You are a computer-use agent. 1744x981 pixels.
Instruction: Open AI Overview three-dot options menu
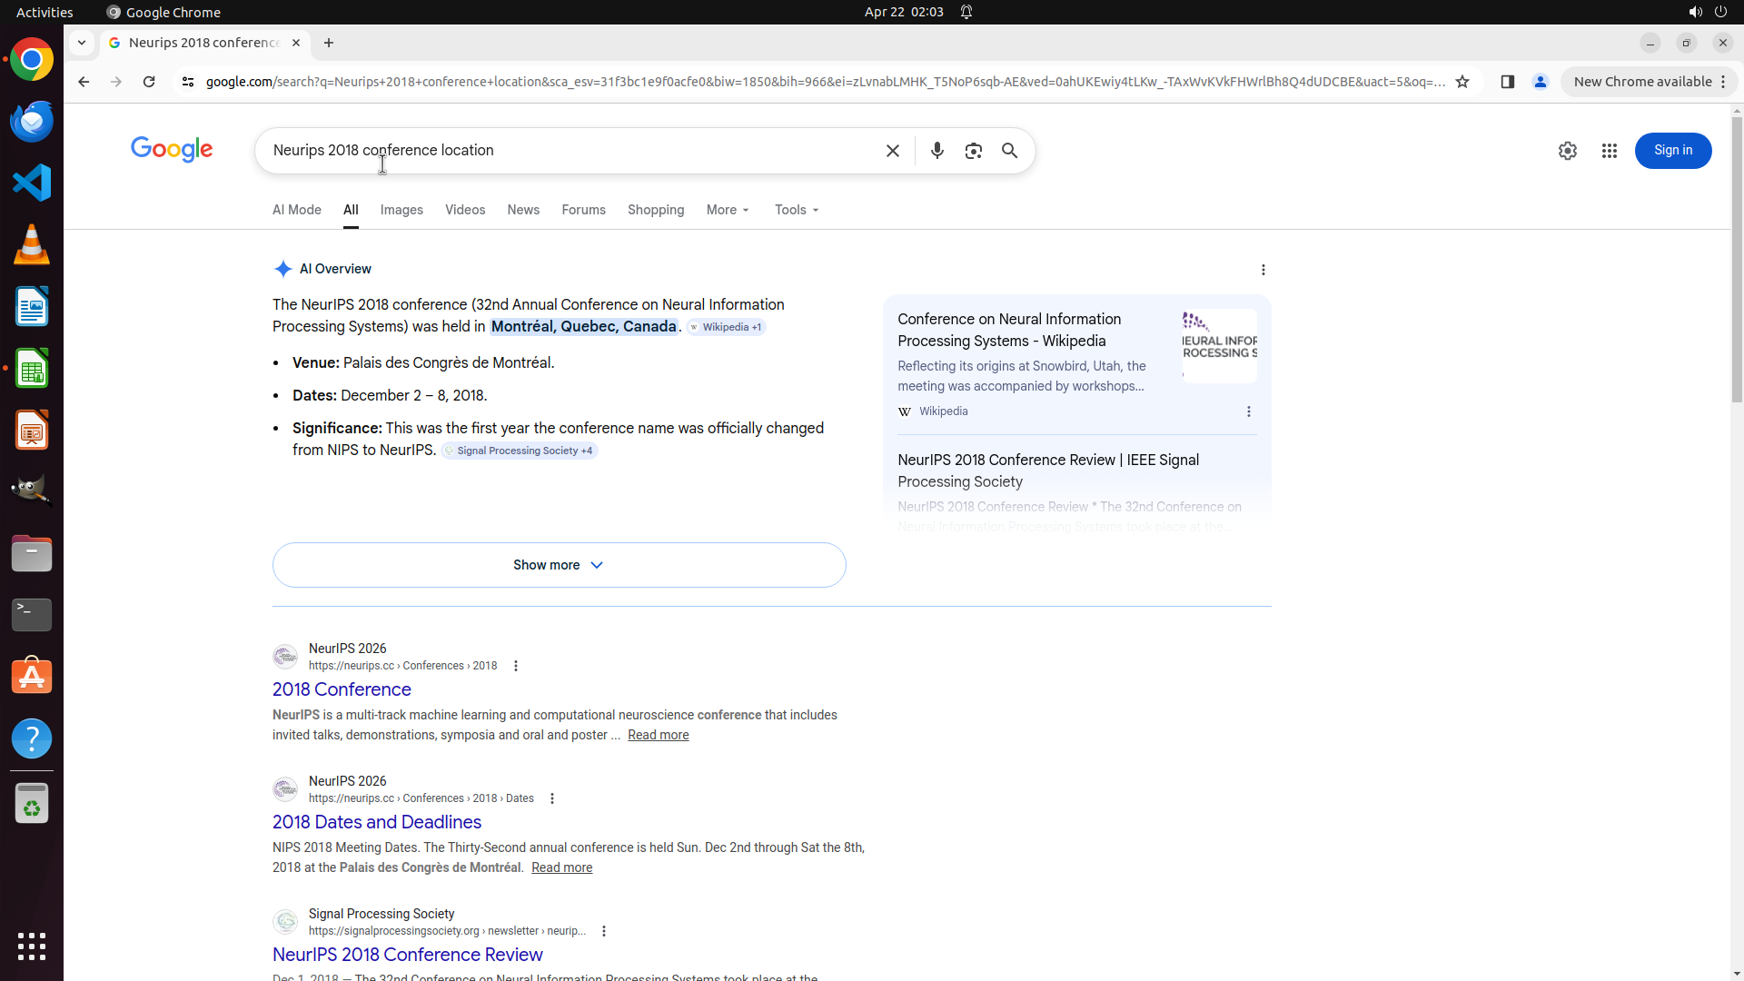tap(1263, 270)
